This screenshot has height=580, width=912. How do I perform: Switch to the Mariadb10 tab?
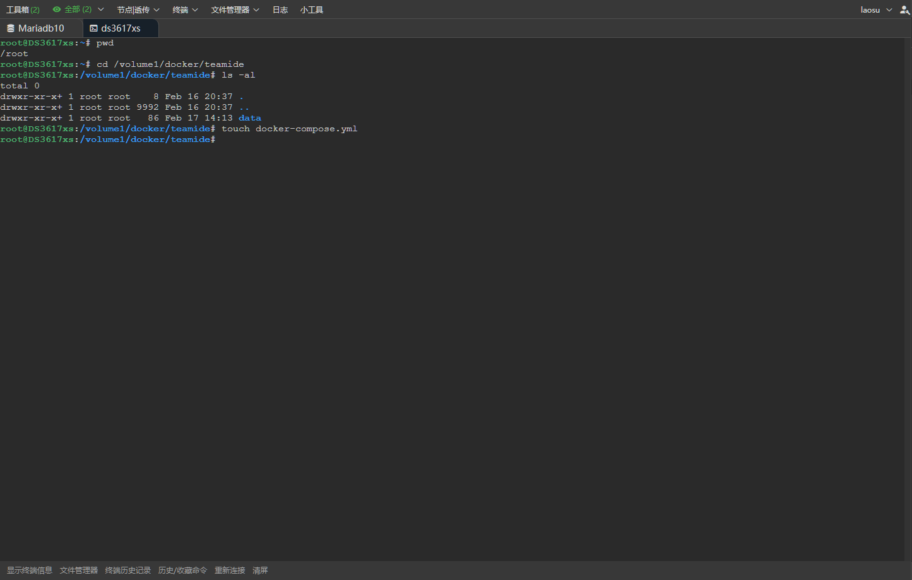pos(41,28)
